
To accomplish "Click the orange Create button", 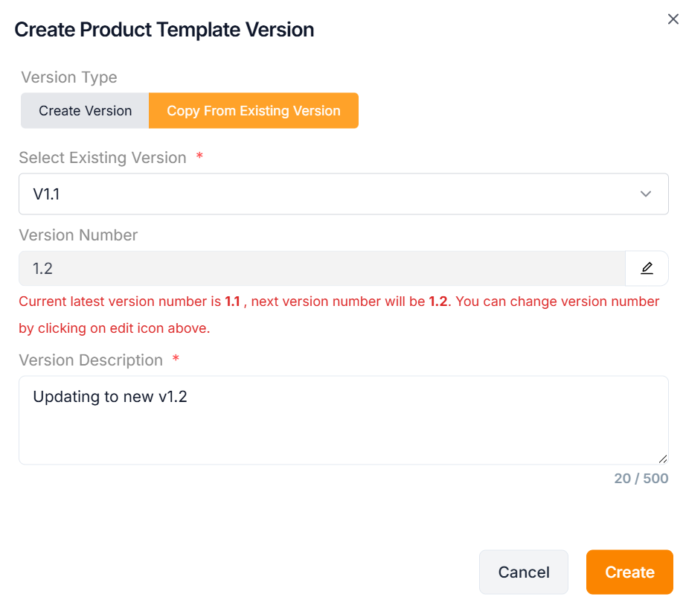I will (x=629, y=572).
